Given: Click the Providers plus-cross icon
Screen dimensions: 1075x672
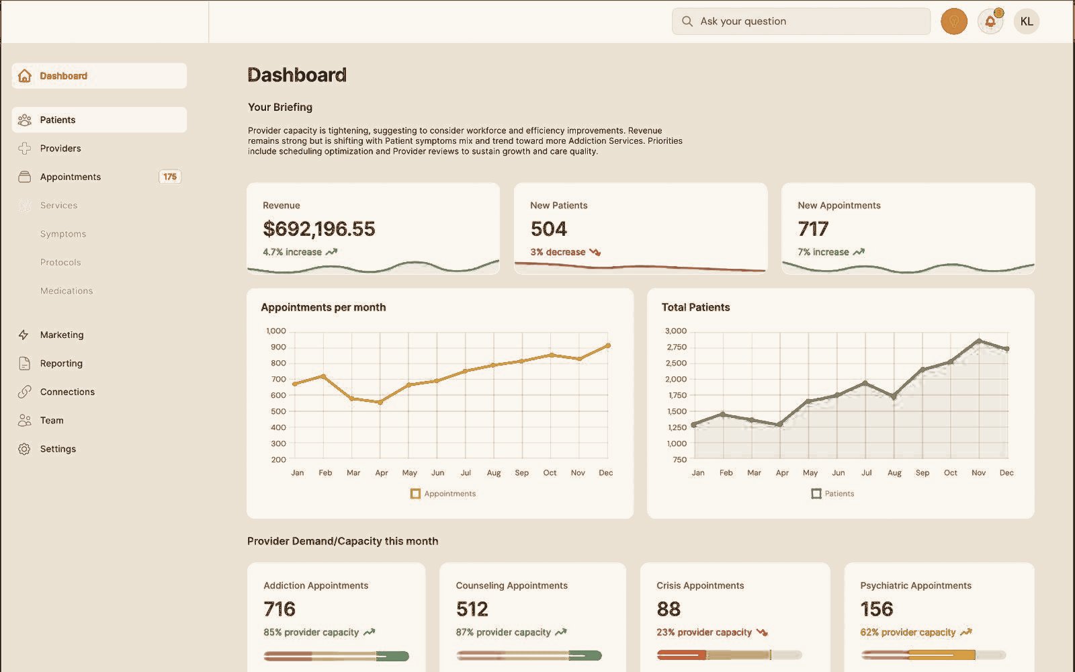Looking at the screenshot, I should 25,149.
